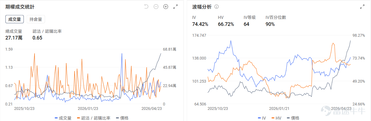Viewport: 371px width, 121px height.
Task: Click the IV百分位數 value 90%
Action: (x=270, y=24)
